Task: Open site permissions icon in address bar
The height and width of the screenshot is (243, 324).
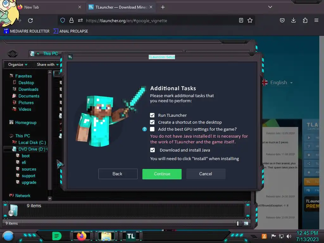Action: click(80, 20)
